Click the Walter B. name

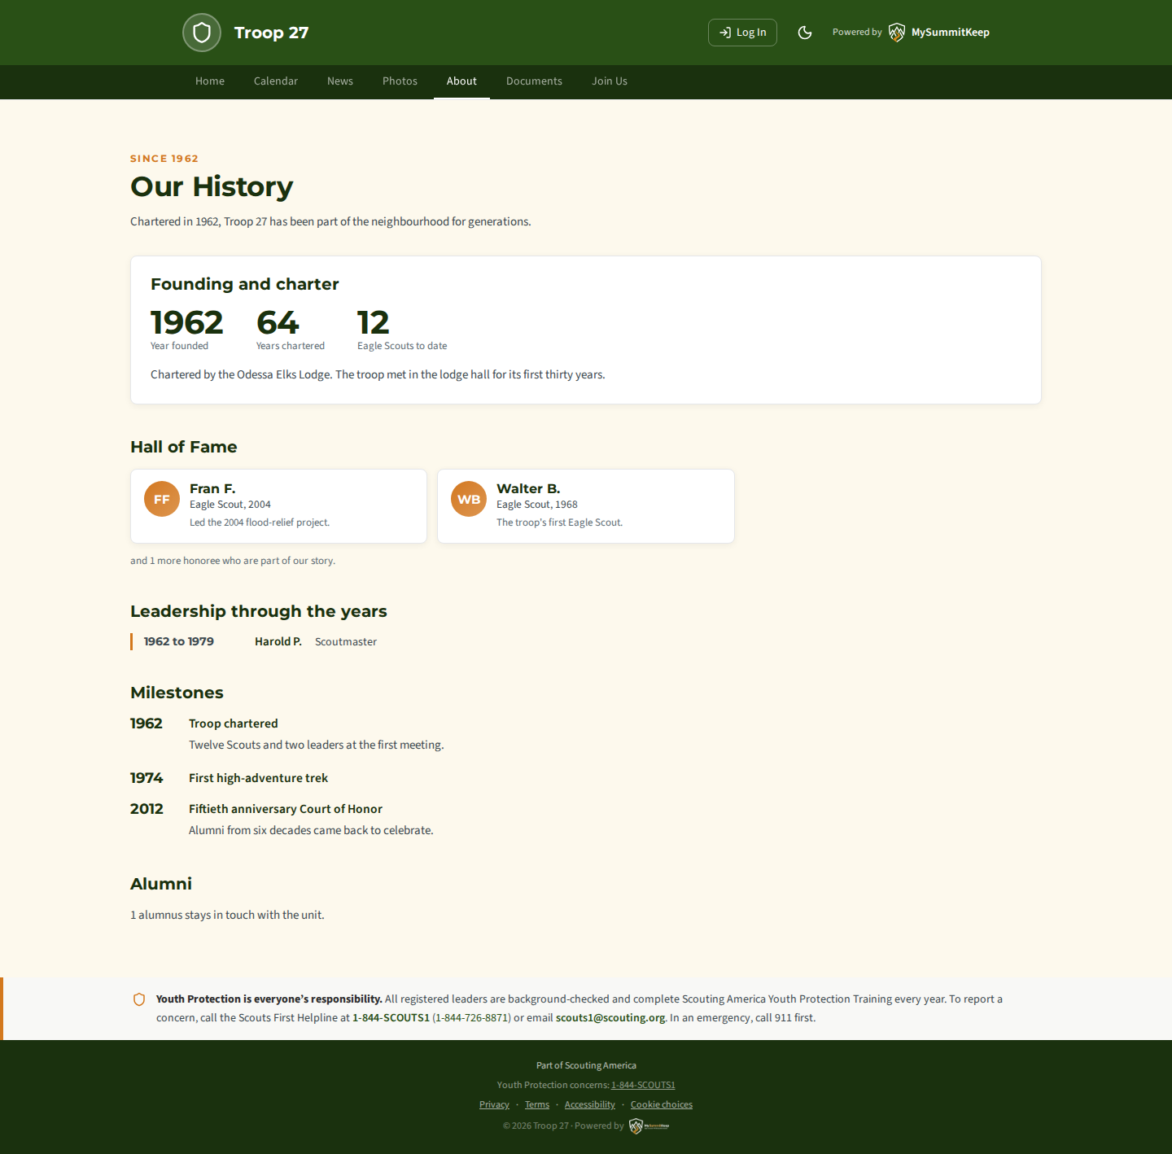click(528, 488)
